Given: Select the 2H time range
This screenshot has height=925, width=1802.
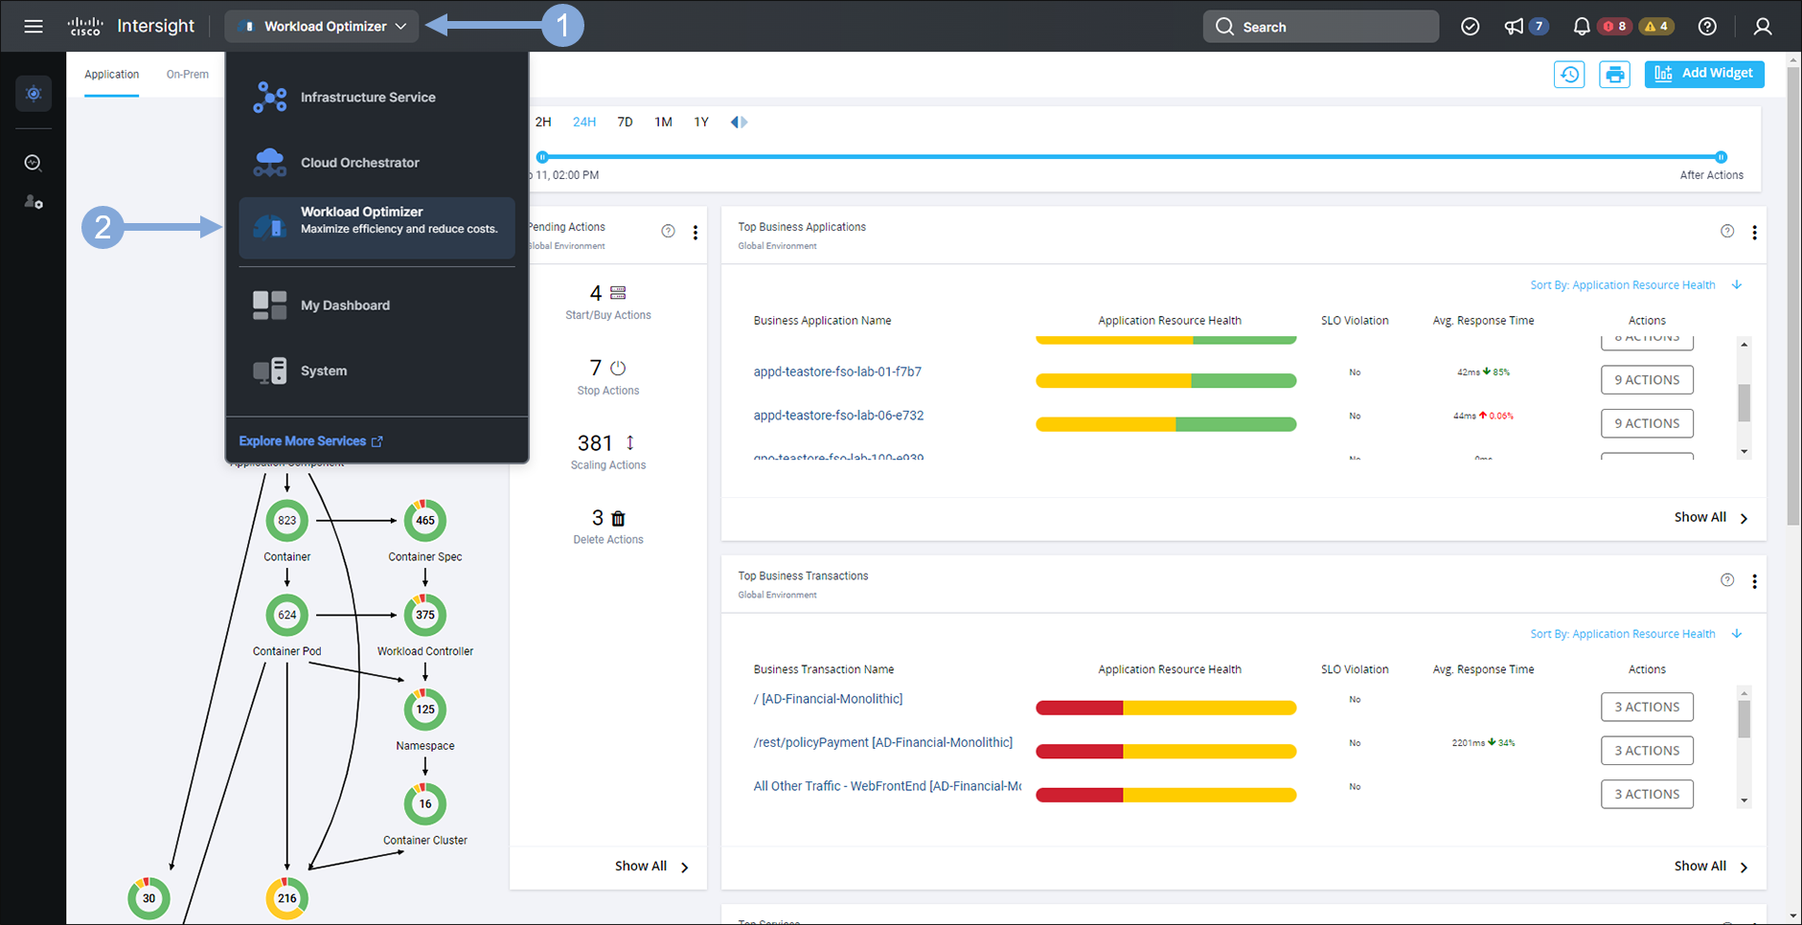Looking at the screenshot, I should tap(543, 122).
